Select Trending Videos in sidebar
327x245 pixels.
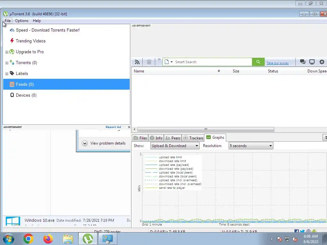tap(31, 41)
